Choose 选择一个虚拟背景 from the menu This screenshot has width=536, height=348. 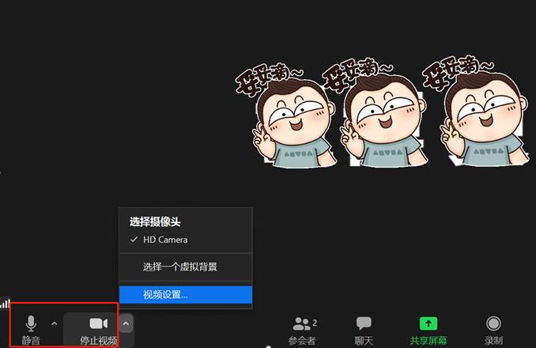[180, 267]
